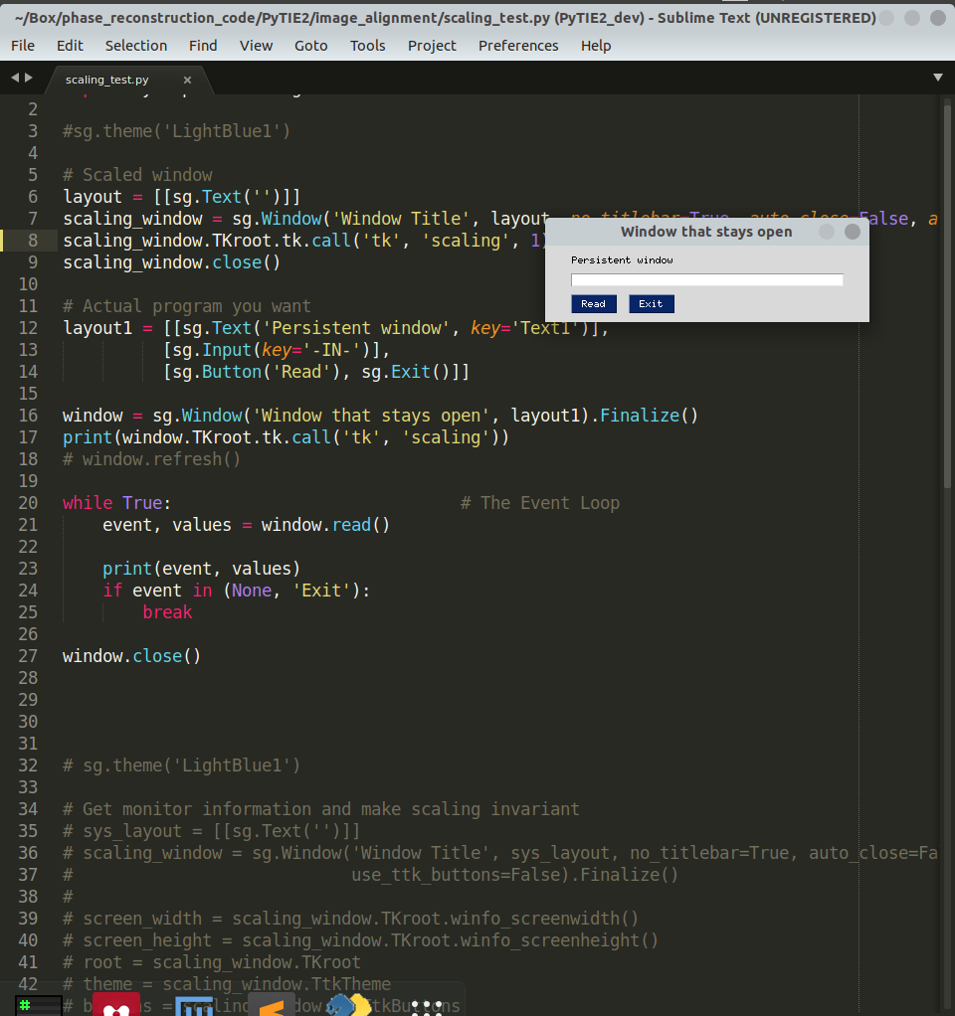955x1016 pixels.
Task: Click the Exit button in the dialog
Action: click(x=651, y=304)
